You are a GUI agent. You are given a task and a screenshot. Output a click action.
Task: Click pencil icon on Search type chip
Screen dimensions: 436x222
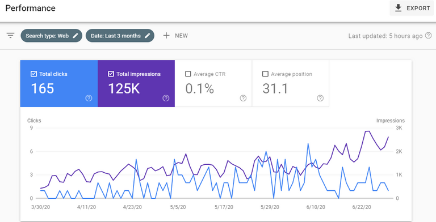(x=76, y=36)
